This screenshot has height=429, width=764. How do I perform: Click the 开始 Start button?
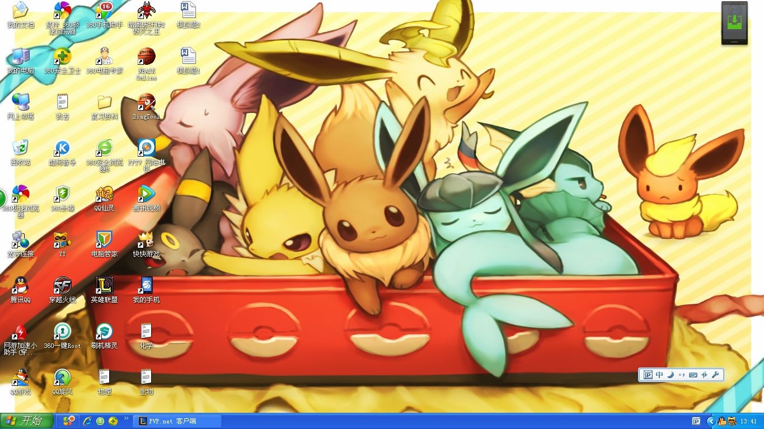(x=27, y=421)
